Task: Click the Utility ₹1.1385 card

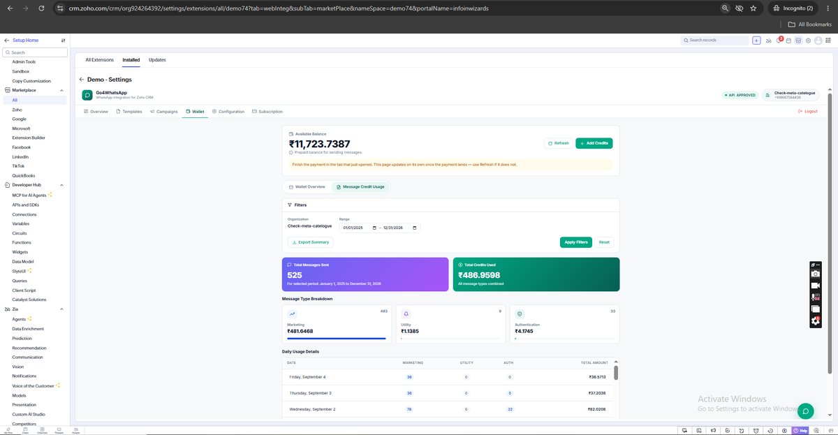Action: (x=450, y=323)
